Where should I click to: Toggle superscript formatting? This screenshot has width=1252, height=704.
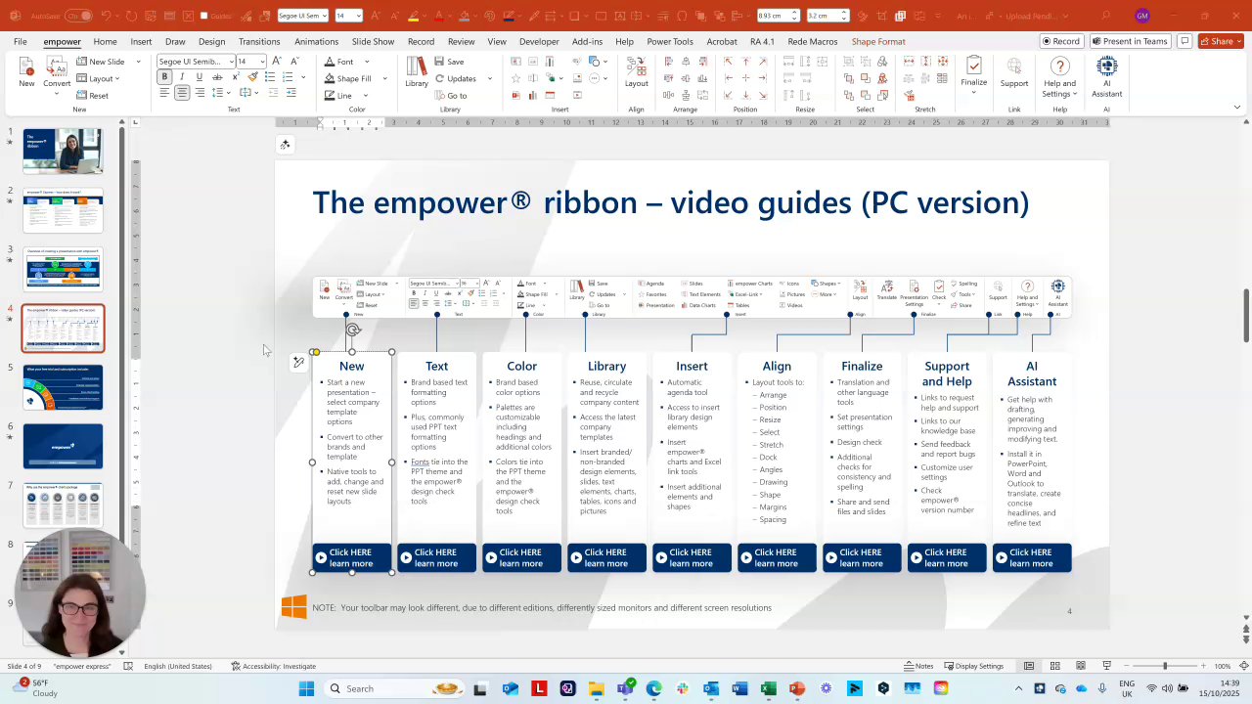pyautogui.click(x=235, y=77)
